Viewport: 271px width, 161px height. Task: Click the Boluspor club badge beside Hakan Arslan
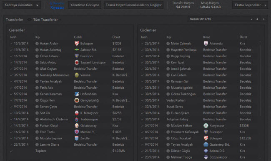point(77,44)
